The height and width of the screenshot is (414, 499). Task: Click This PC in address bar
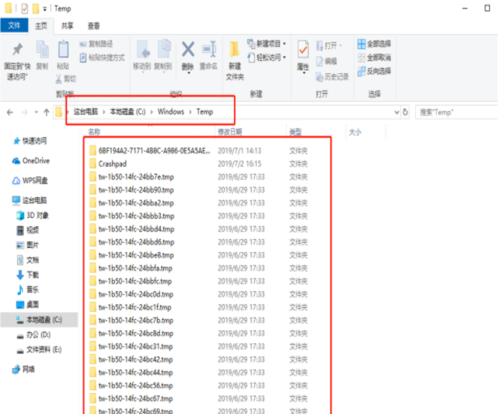85,111
